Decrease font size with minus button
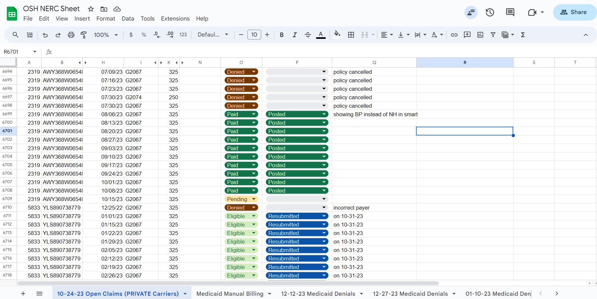597x299 pixels. (241, 35)
